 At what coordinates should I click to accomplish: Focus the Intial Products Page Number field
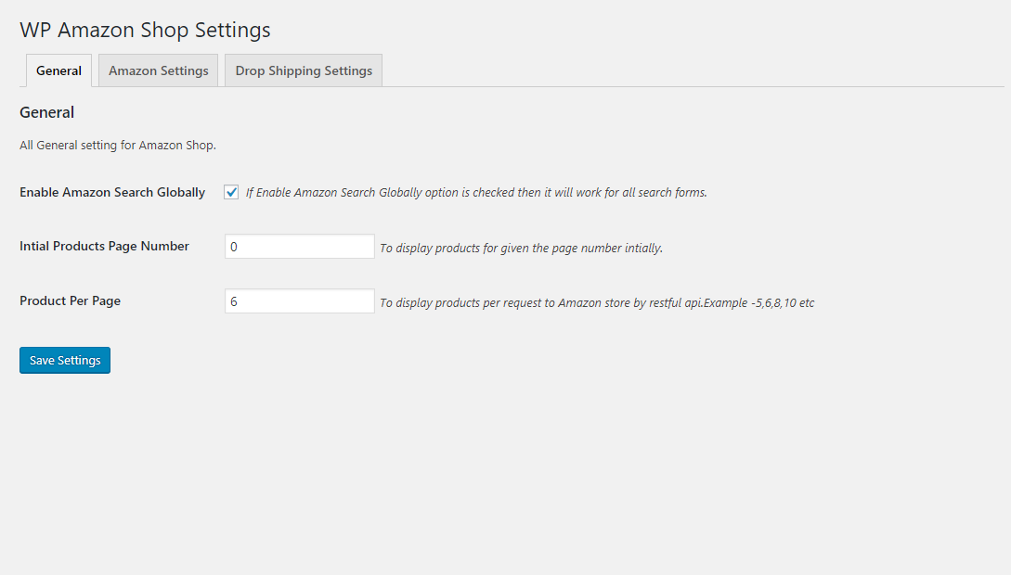(x=299, y=247)
